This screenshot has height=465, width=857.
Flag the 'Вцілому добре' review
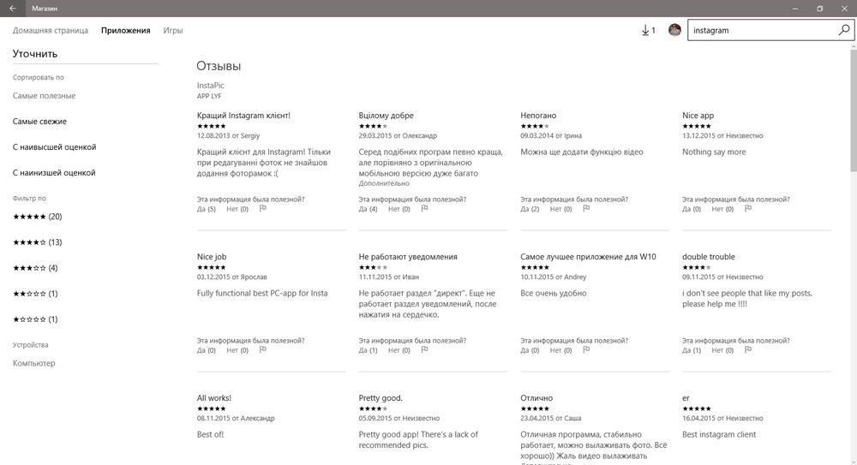[x=425, y=208]
